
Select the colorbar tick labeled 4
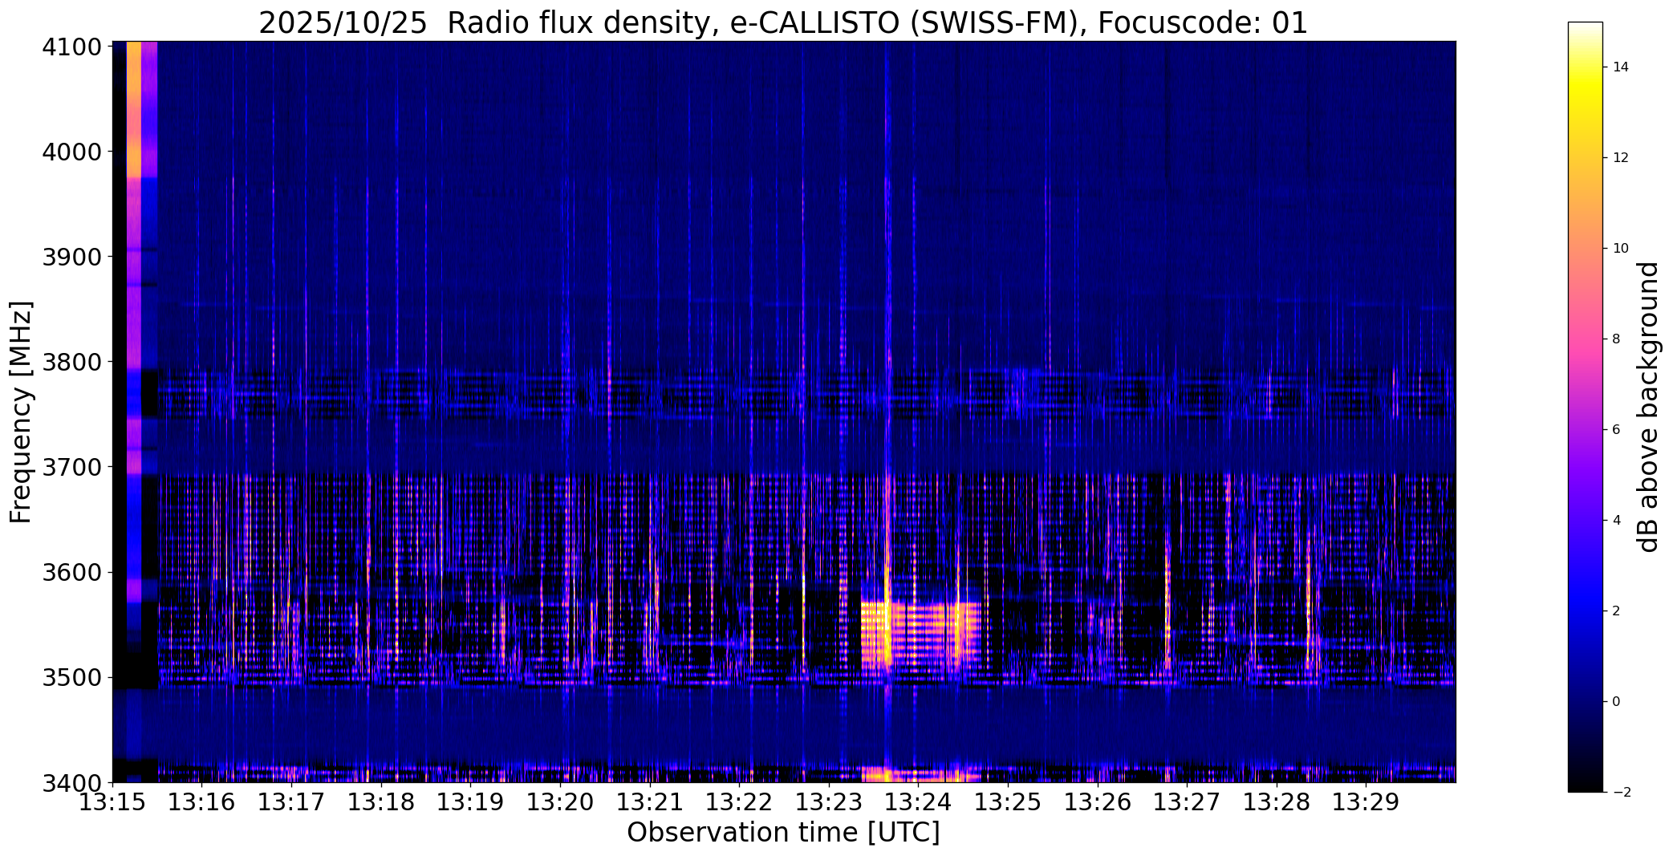[x=1616, y=521]
